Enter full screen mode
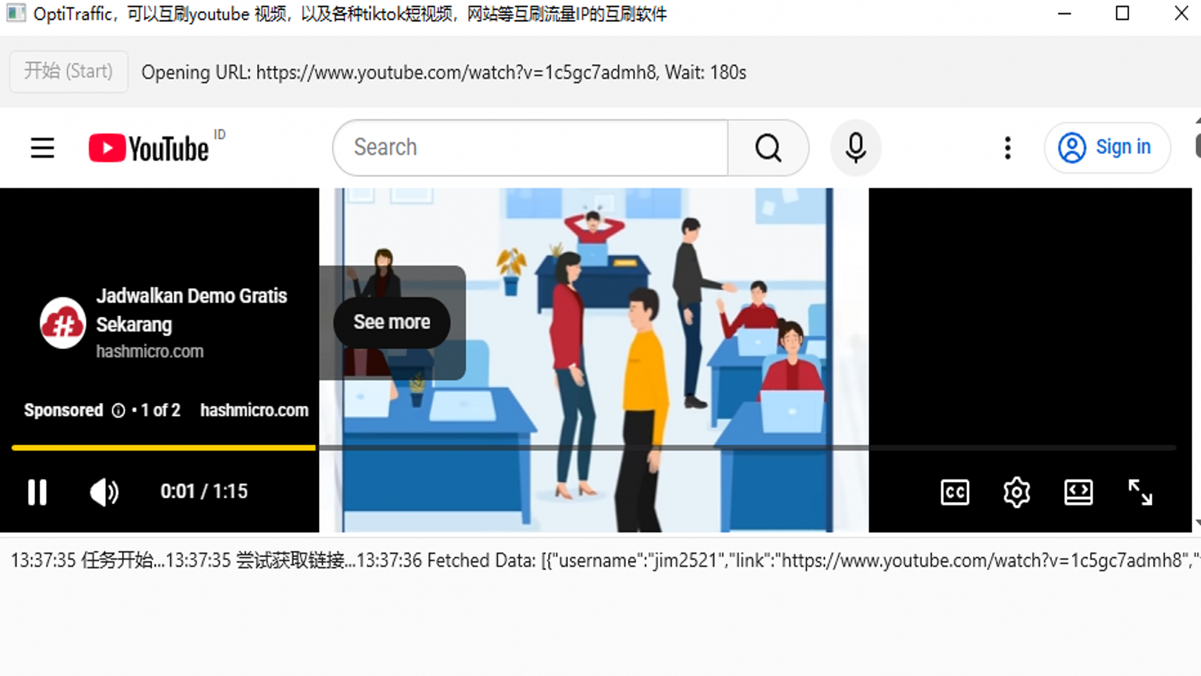This screenshot has height=676, width=1201. (1140, 493)
